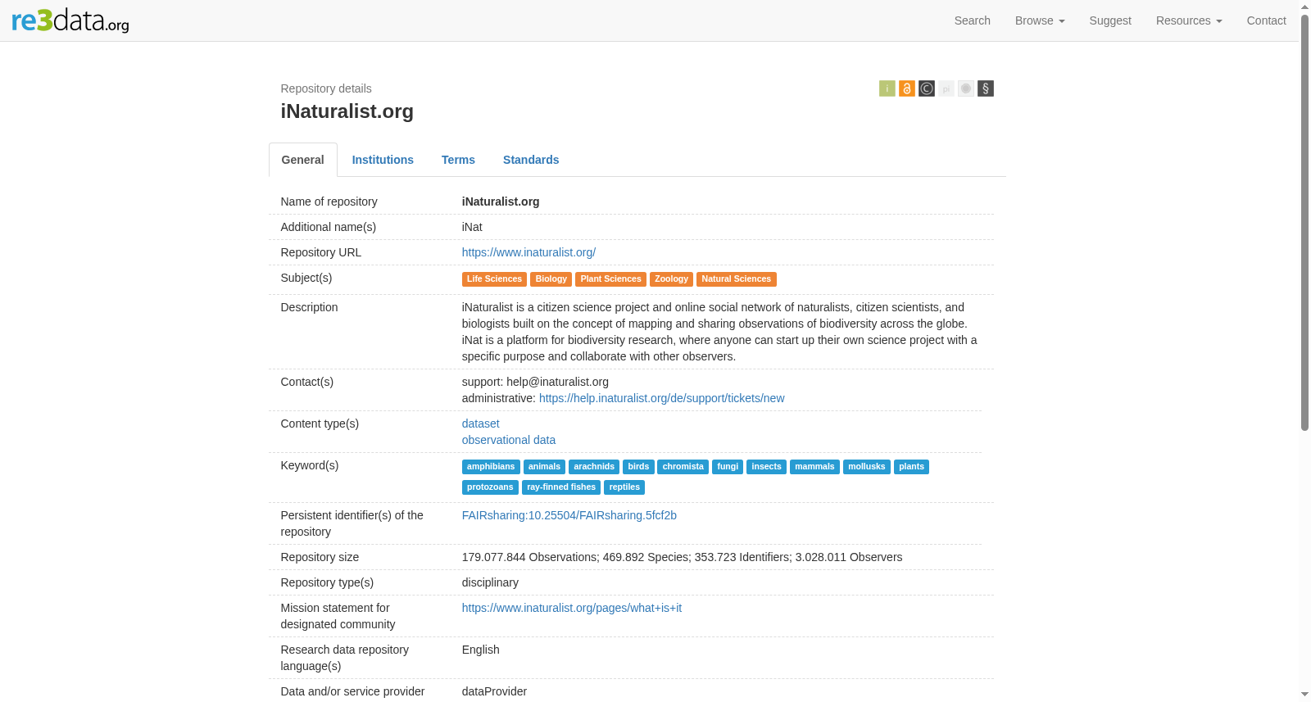Click the scrollbar up arrow
The width and height of the screenshot is (1311, 702).
click(1304, 6)
